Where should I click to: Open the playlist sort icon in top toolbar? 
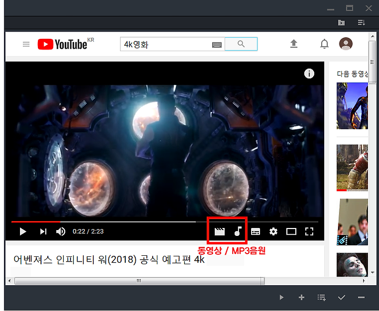[x=361, y=23]
